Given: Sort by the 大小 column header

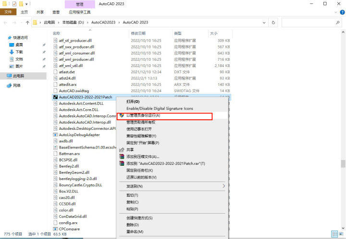Looking at the screenshot, I should point(213,34).
